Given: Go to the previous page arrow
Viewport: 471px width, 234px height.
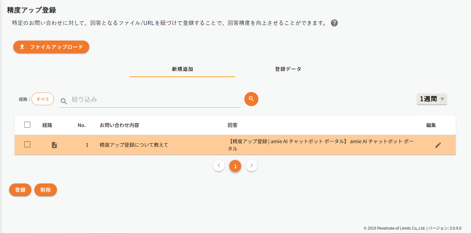Looking at the screenshot, I should [x=219, y=166].
